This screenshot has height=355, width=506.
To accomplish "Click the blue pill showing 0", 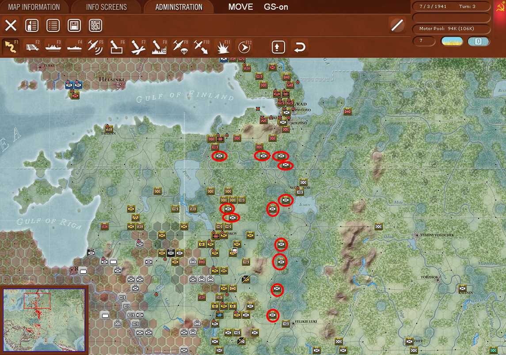I will click(479, 41).
